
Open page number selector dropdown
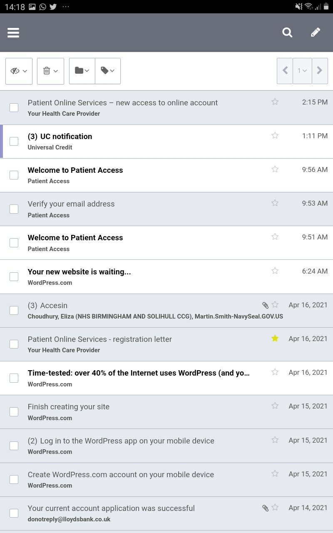coord(302,71)
